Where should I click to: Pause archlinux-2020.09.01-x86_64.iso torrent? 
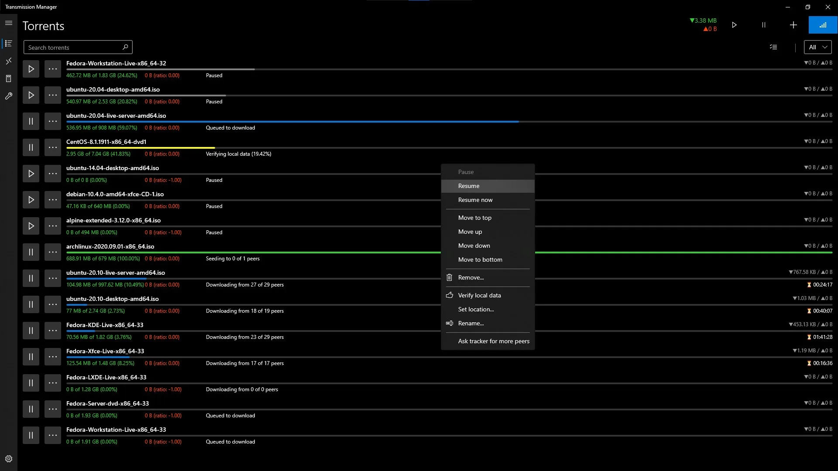click(x=31, y=252)
